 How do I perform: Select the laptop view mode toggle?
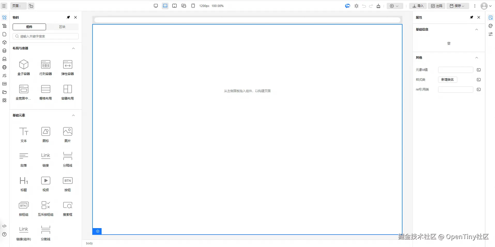point(165,6)
